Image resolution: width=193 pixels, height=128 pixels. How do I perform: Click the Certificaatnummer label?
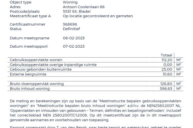coord(28,24)
